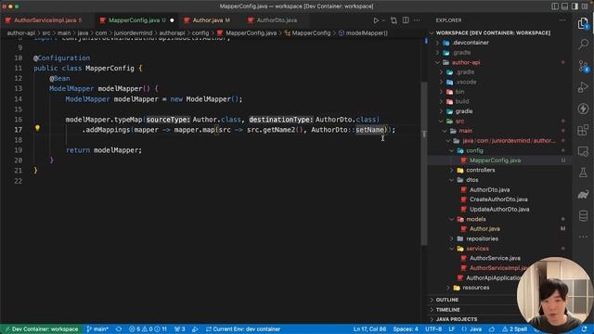Click the editor vertical scrollbar
Viewport: 594px width, 334px height.
[x=424, y=163]
